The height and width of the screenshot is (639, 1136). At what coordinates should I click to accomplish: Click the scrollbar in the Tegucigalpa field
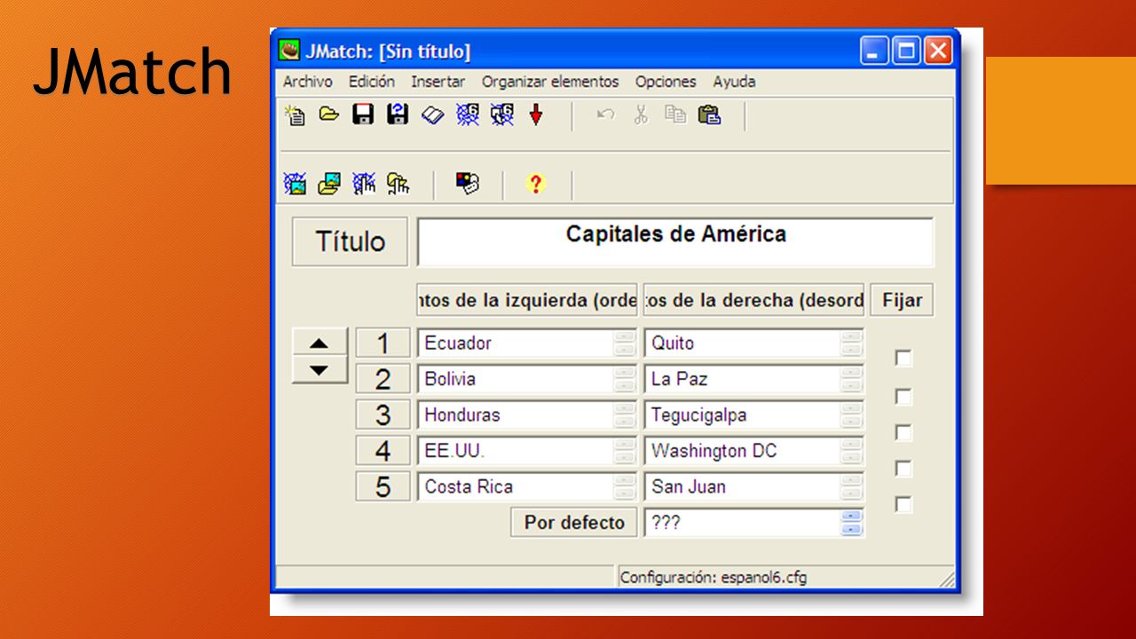pos(852,415)
